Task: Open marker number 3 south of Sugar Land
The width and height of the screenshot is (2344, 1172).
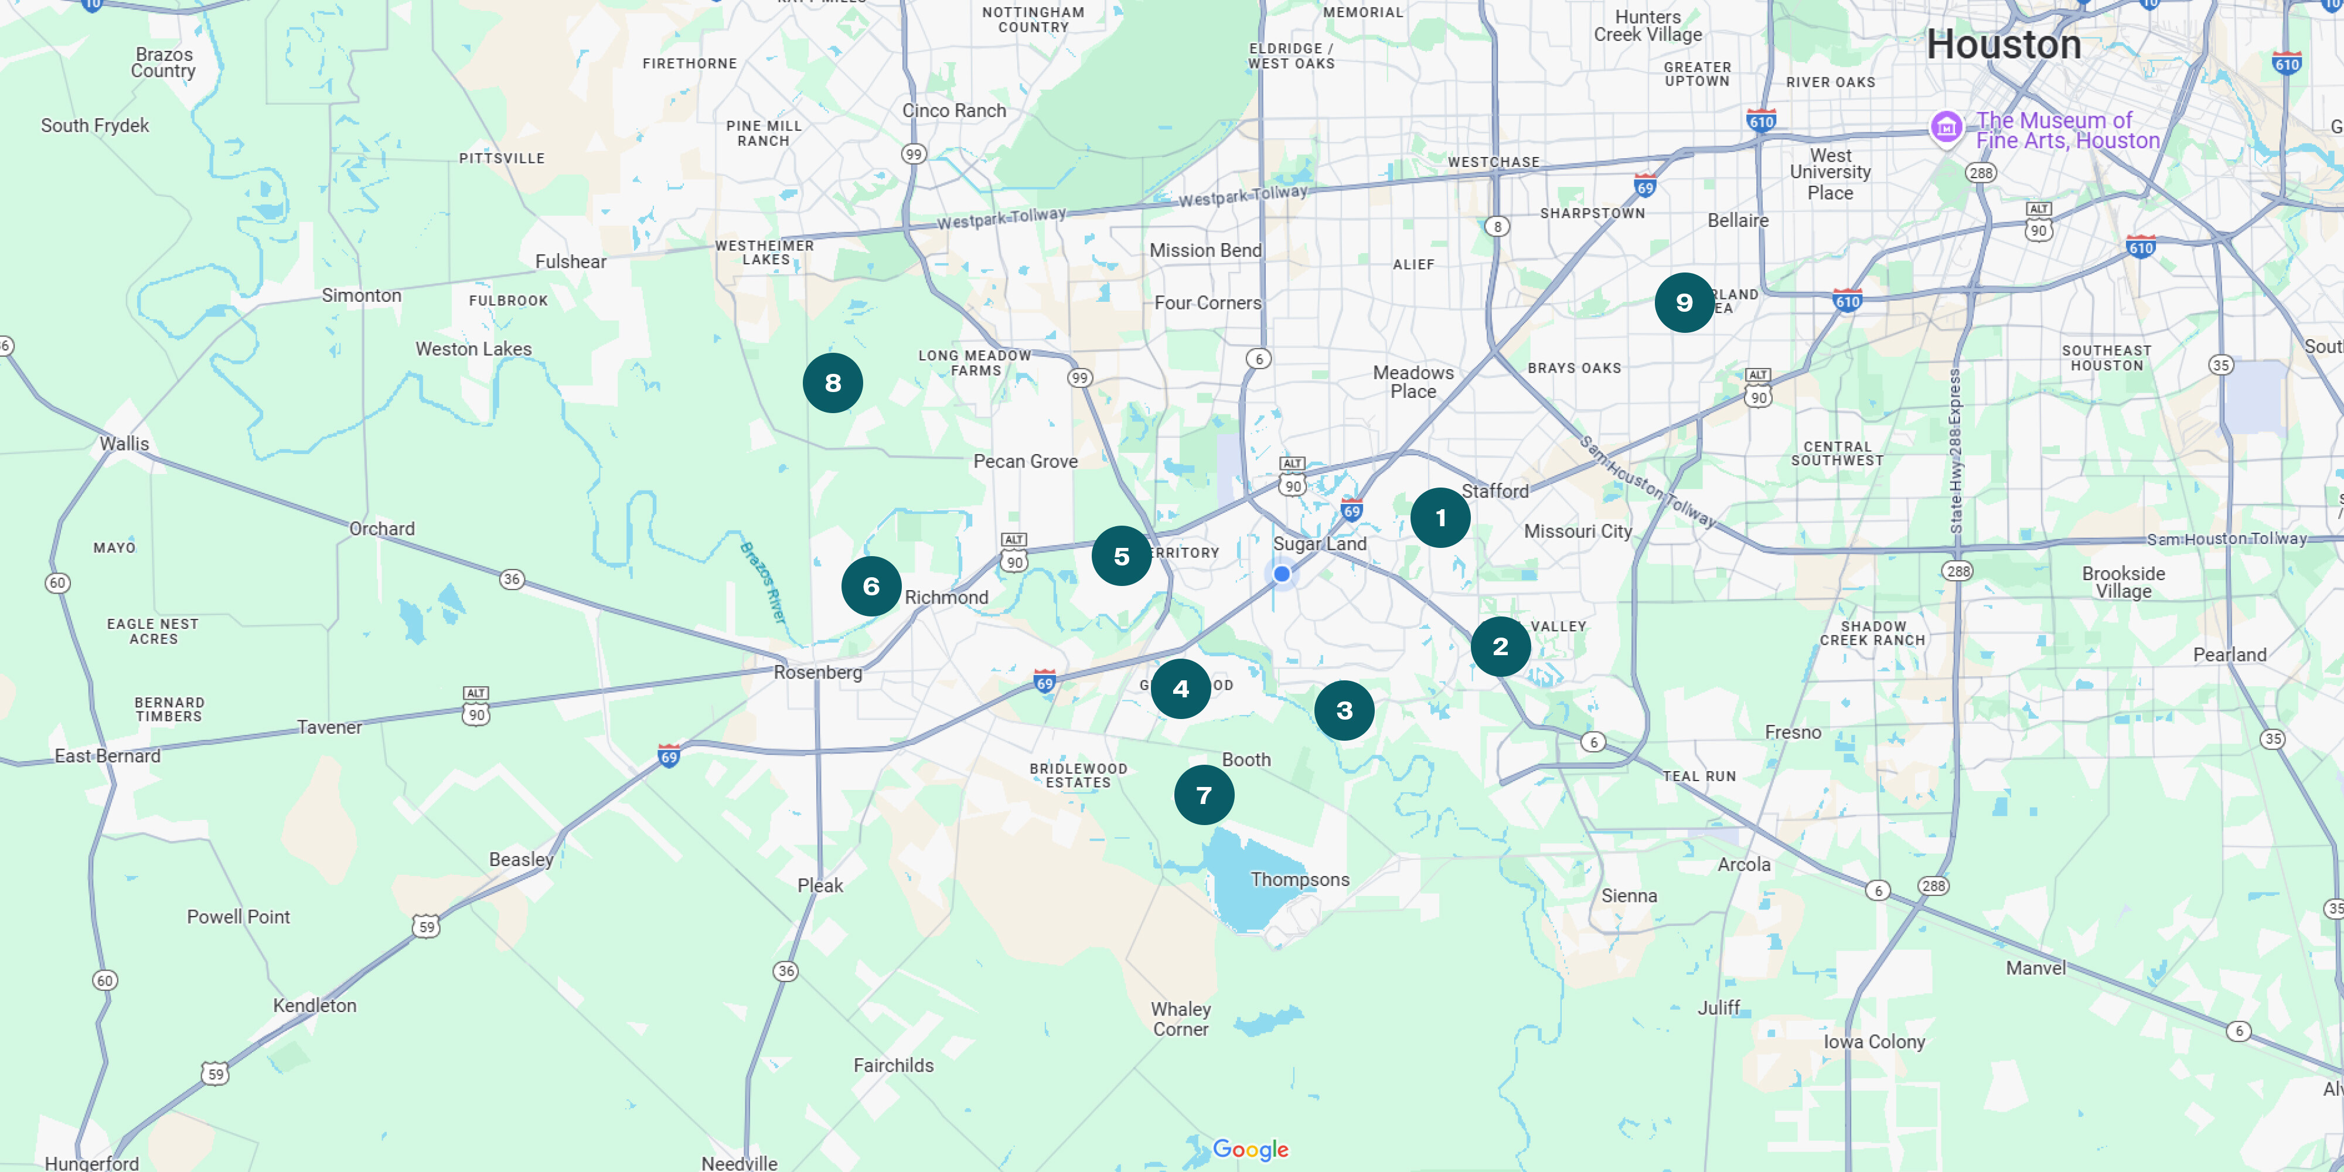Action: tap(1344, 711)
